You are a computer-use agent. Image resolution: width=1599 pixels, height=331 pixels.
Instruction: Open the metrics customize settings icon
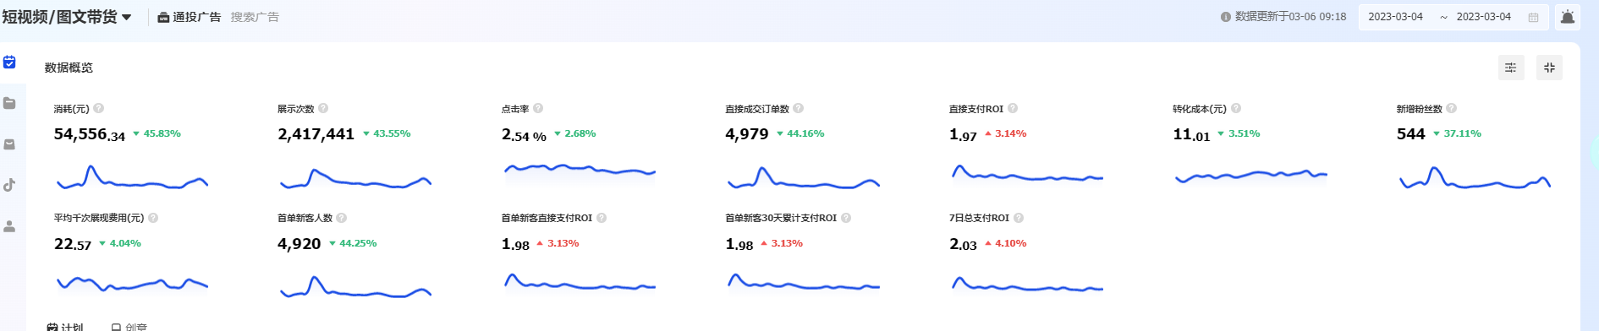point(1511,68)
